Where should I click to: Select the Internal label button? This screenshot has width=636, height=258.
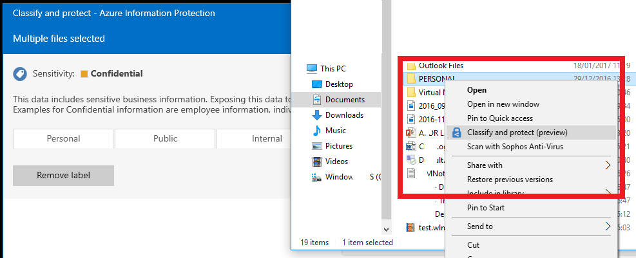click(x=254, y=139)
